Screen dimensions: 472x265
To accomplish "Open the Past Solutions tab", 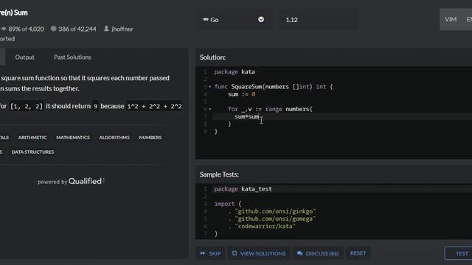I will [72, 57].
